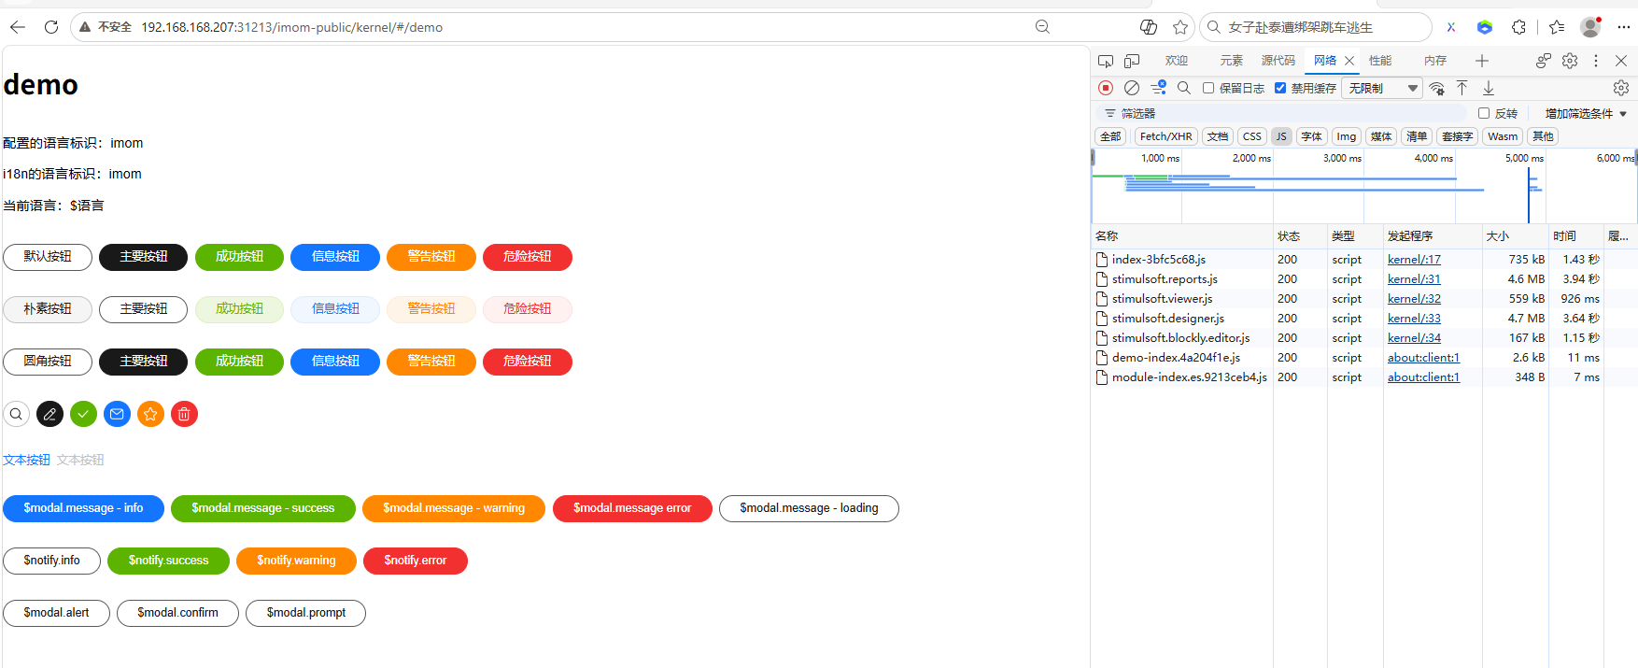Open DevTools settings gear icon
1638x668 pixels.
coord(1570,61)
